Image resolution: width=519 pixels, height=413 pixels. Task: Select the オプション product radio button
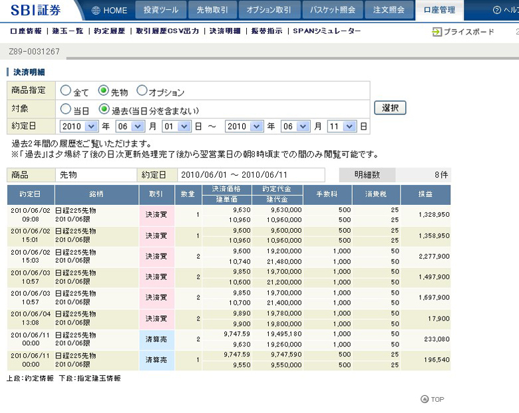tap(142, 90)
